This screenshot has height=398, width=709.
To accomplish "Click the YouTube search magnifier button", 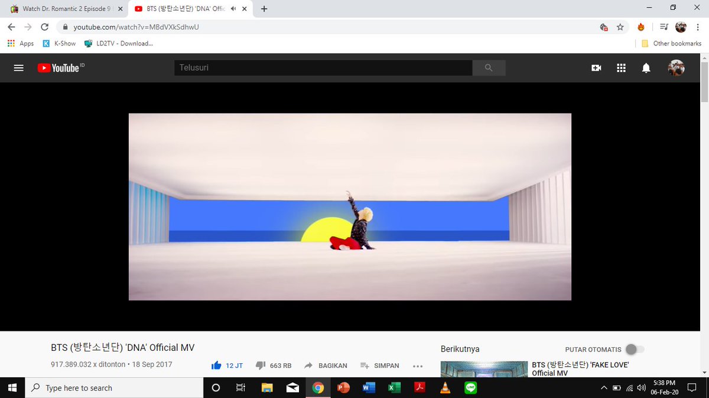I will tap(489, 68).
